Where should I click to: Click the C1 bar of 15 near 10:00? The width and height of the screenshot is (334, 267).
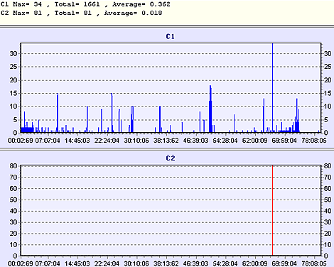58,113
